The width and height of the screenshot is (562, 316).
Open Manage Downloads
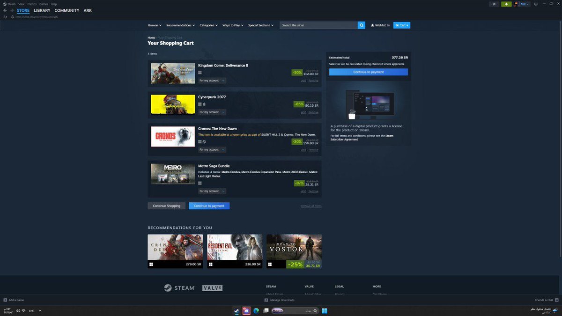tap(280, 300)
